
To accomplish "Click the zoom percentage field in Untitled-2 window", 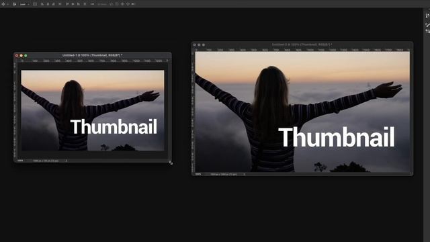I will [198, 174].
